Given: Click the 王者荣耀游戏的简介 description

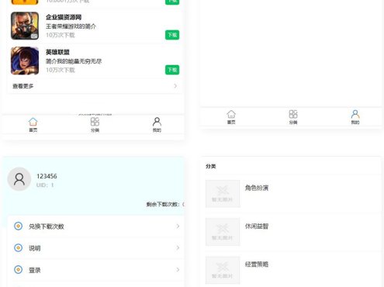Looking at the screenshot, I should coord(71,26).
